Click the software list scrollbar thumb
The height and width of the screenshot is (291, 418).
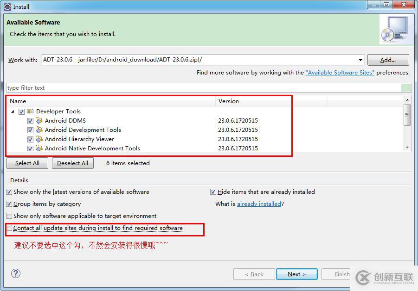(x=407, y=115)
